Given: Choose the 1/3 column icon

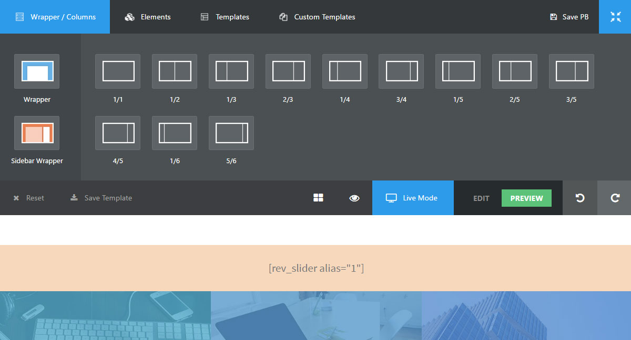Looking at the screenshot, I should 231,71.
